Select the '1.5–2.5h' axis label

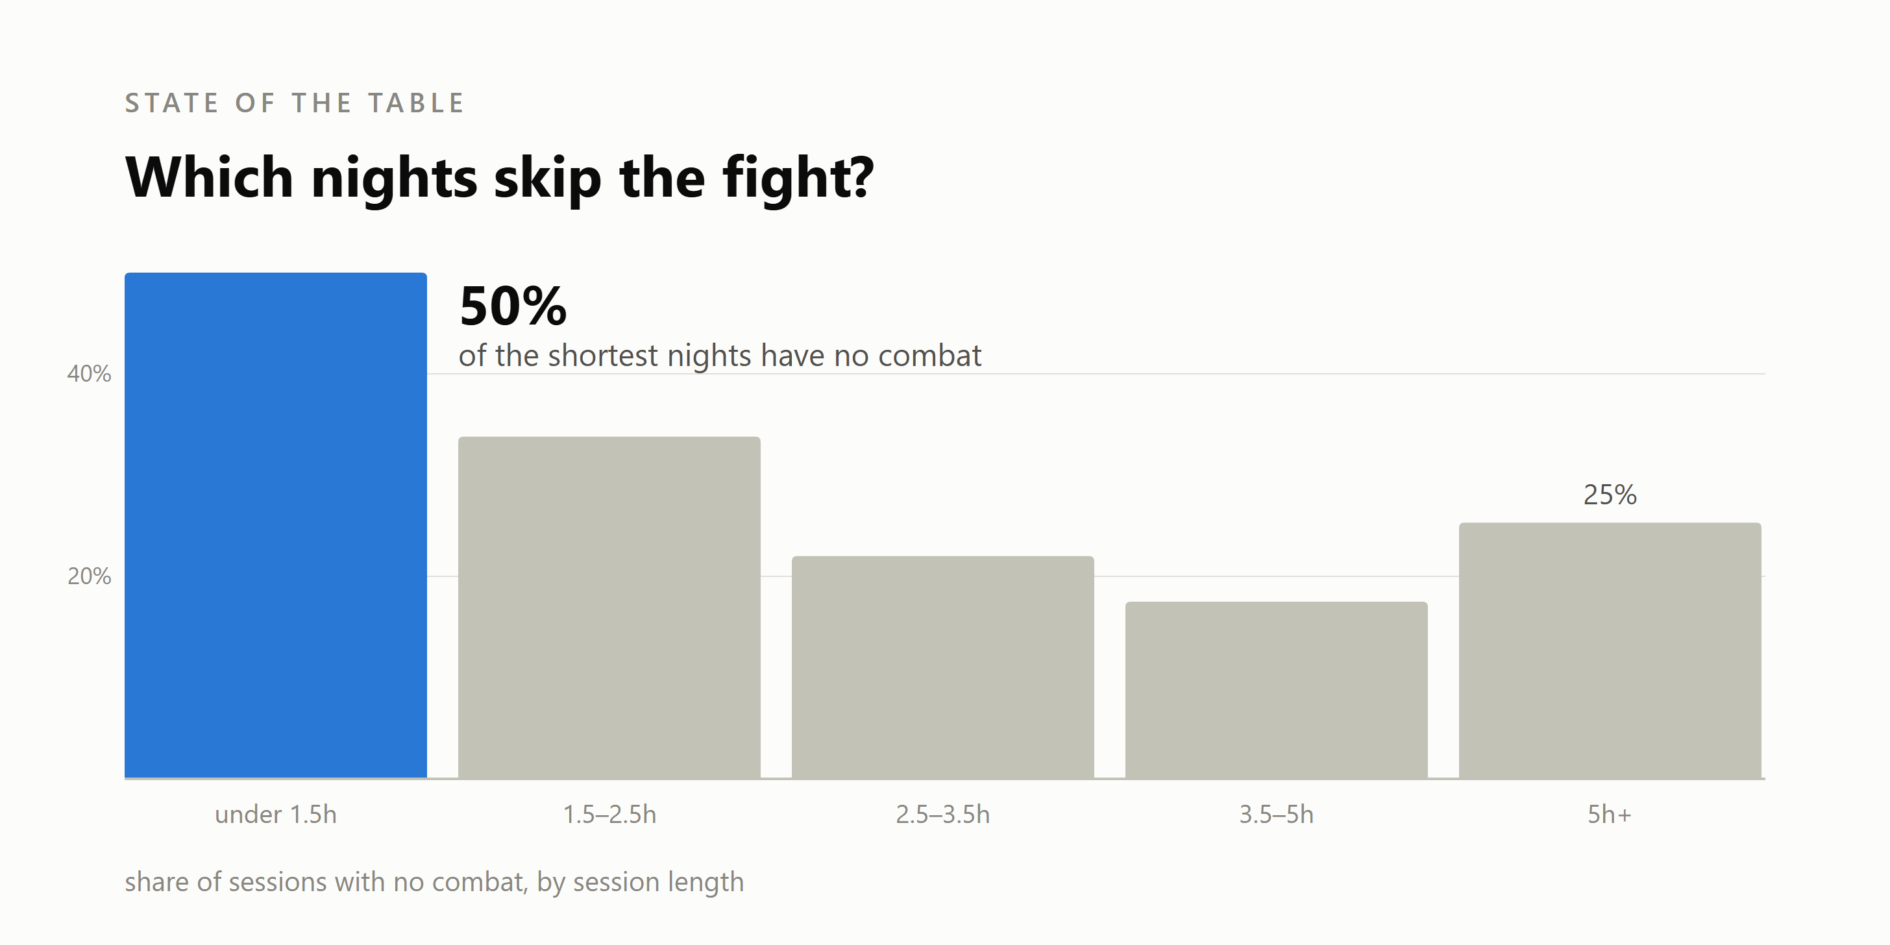[x=609, y=815]
